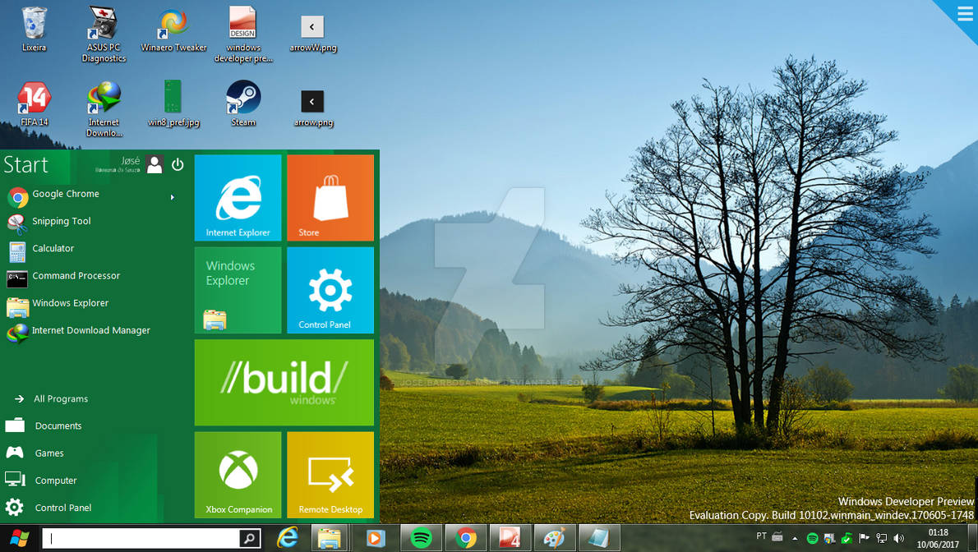The image size is (978, 552).
Task: Expand All Programs
Action: click(x=51, y=398)
